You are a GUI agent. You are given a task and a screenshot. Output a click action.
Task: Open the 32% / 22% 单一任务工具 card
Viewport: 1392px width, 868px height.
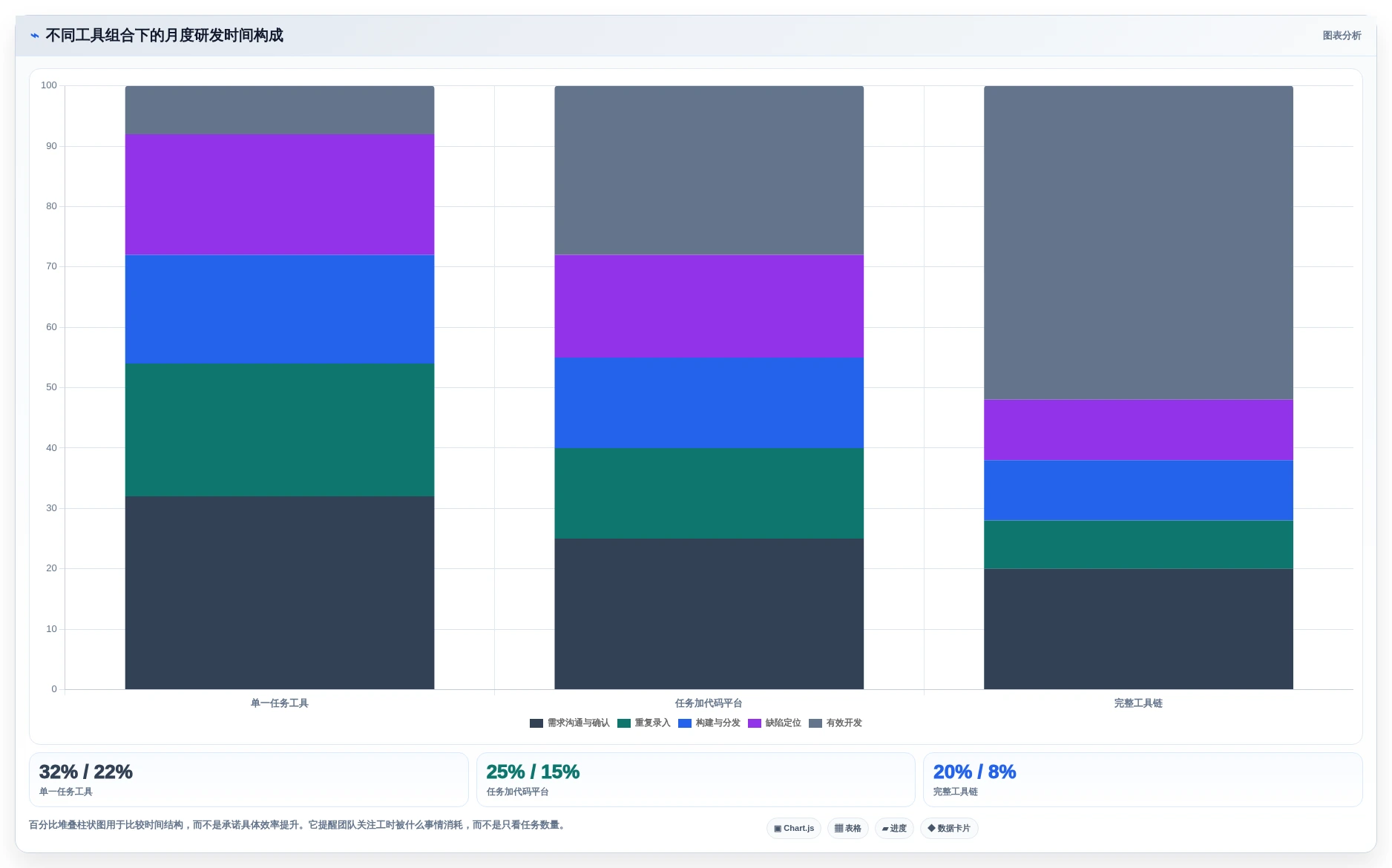coord(249,780)
